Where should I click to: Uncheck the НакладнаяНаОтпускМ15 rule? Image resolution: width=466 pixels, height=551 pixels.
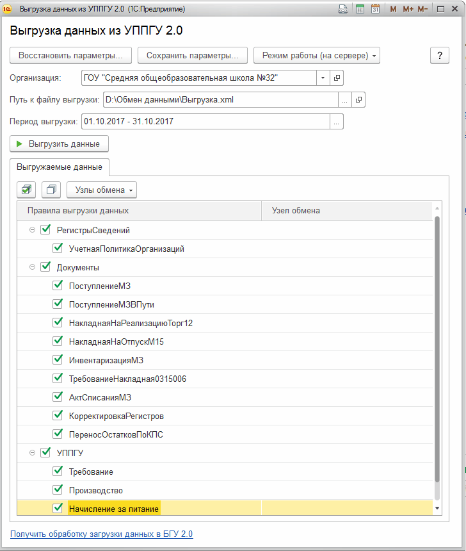point(58,341)
